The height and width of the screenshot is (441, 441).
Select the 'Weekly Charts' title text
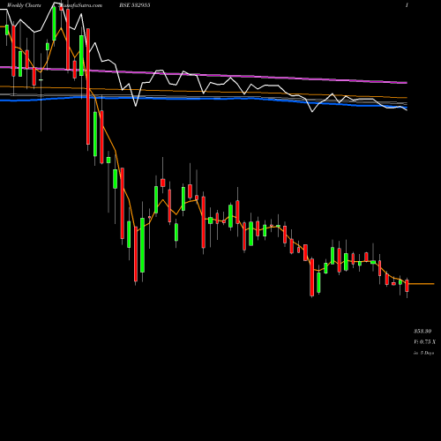click(x=24, y=5)
